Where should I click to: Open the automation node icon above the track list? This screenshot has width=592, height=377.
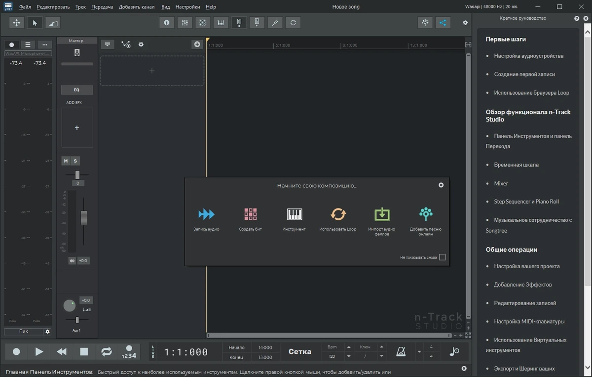pos(126,44)
